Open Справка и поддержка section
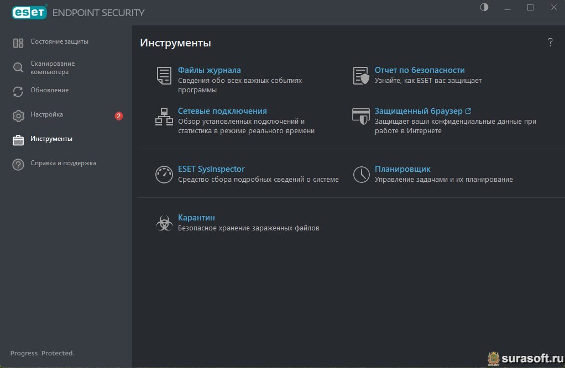Screen dimensions: 565x368 (x=63, y=164)
